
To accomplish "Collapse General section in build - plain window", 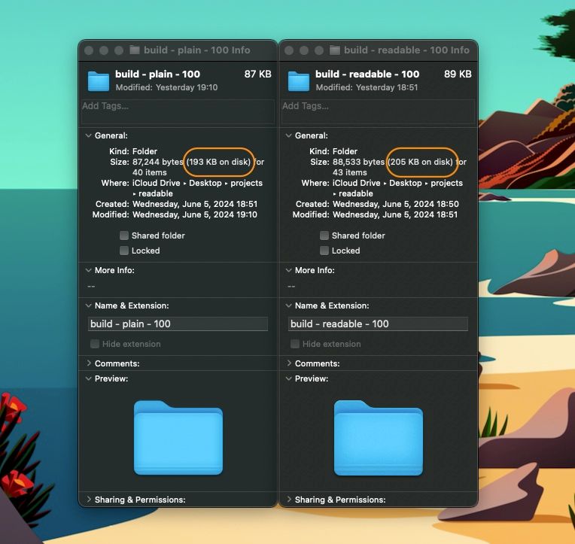I will tap(88, 136).
